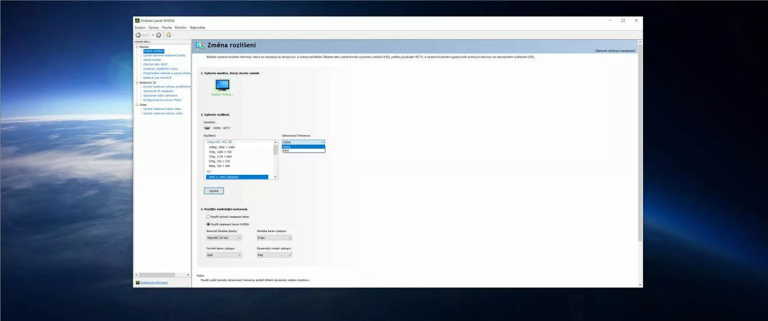Choose 60Hz in the open dropdown list
The width and height of the screenshot is (768, 321).
303,151
